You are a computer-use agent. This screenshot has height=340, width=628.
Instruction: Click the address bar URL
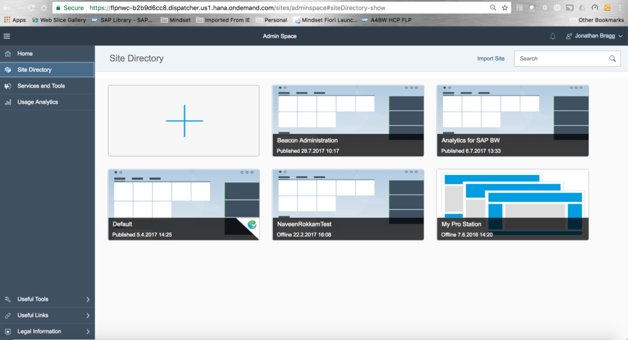[237, 7]
